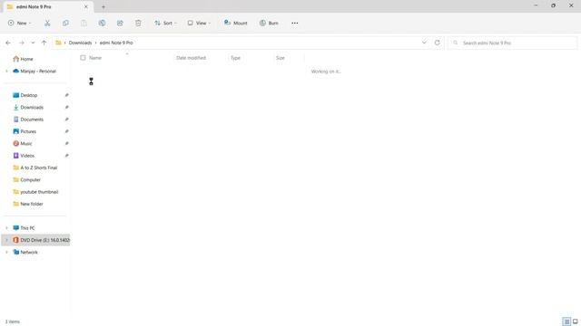
Task: Go forward with the forward arrow
Action: (22, 43)
